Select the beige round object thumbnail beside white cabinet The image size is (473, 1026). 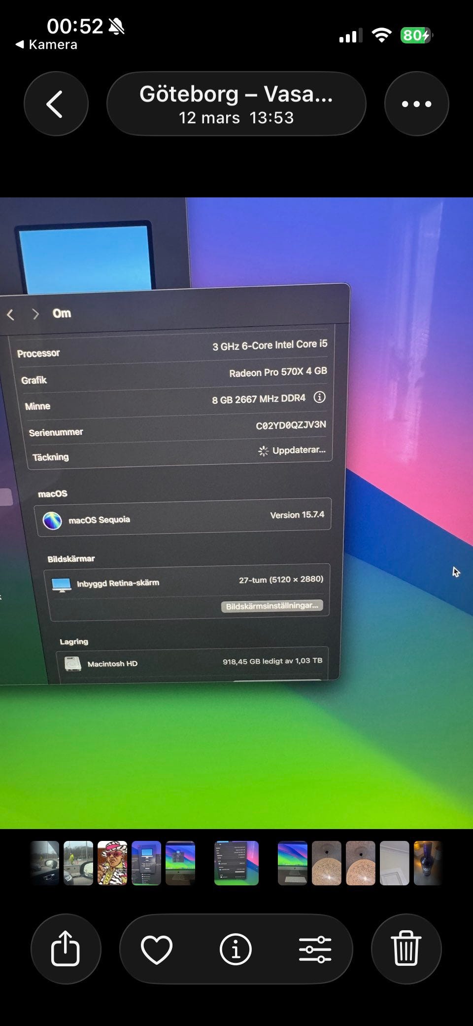361,863
